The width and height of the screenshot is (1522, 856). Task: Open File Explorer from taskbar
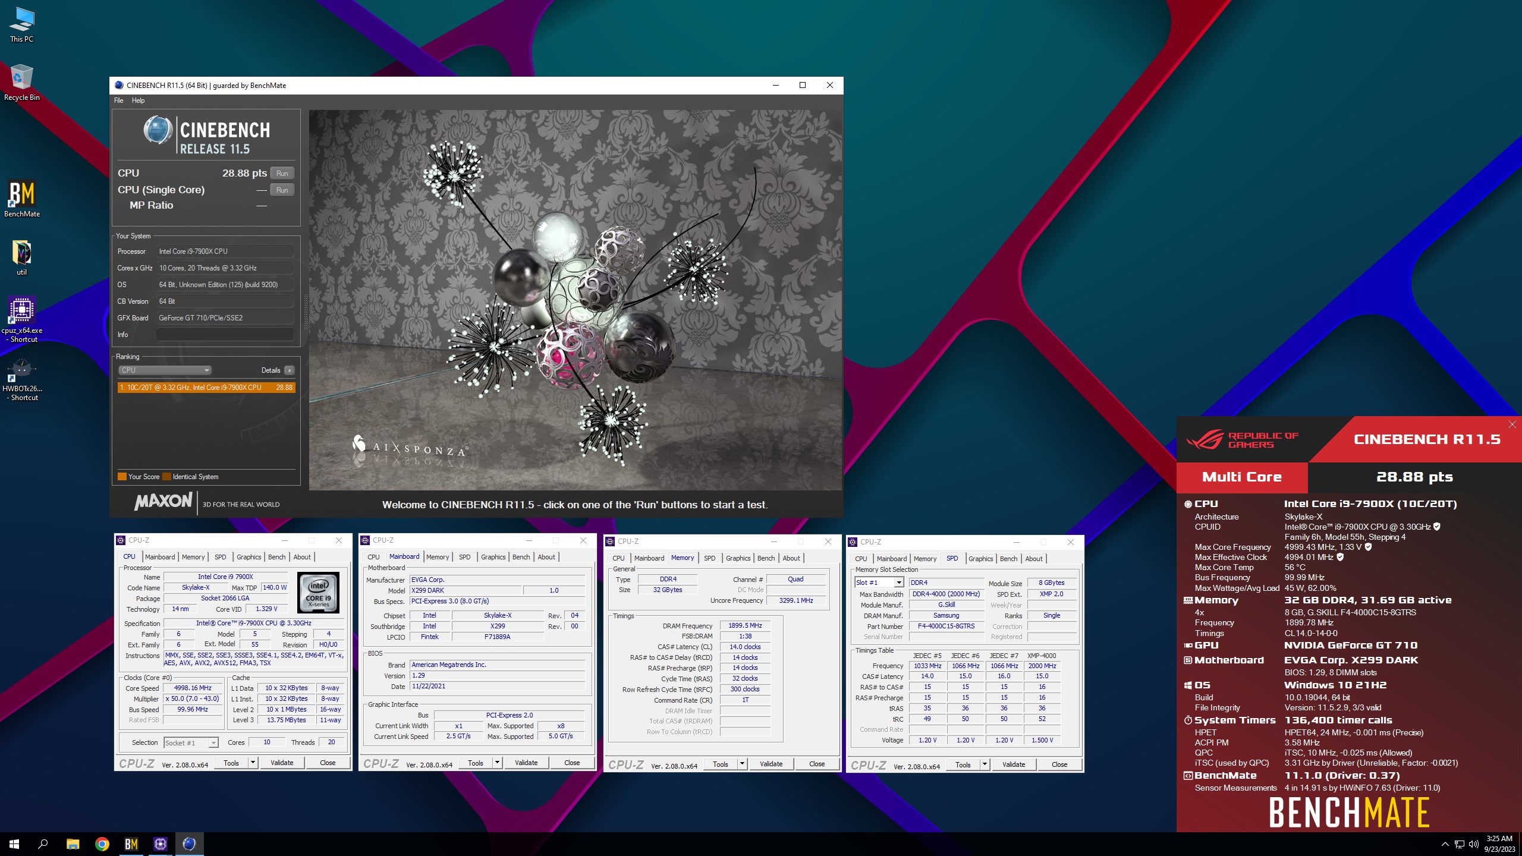tap(73, 844)
